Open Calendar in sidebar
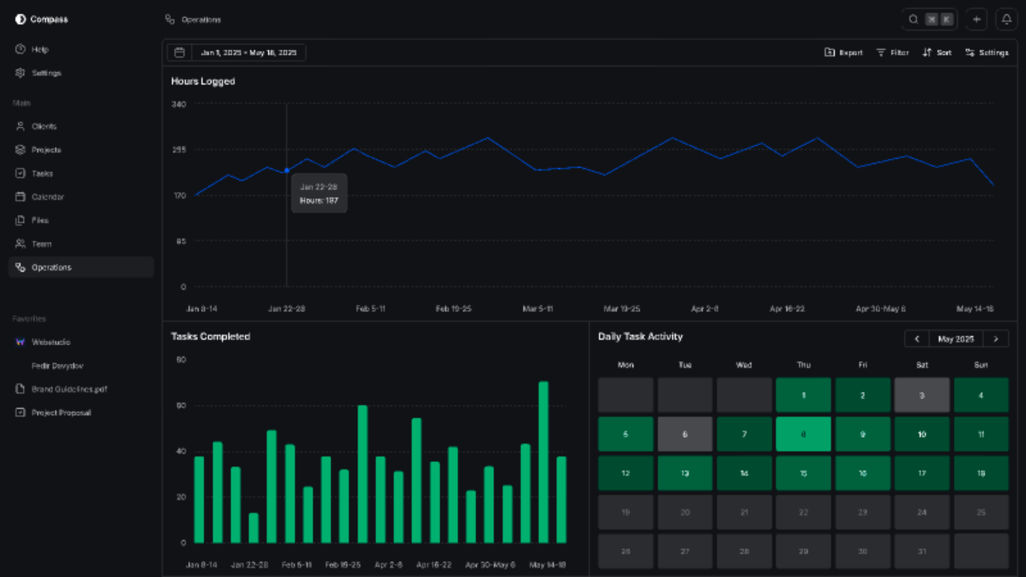The height and width of the screenshot is (577, 1026). pyautogui.click(x=48, y=197)
